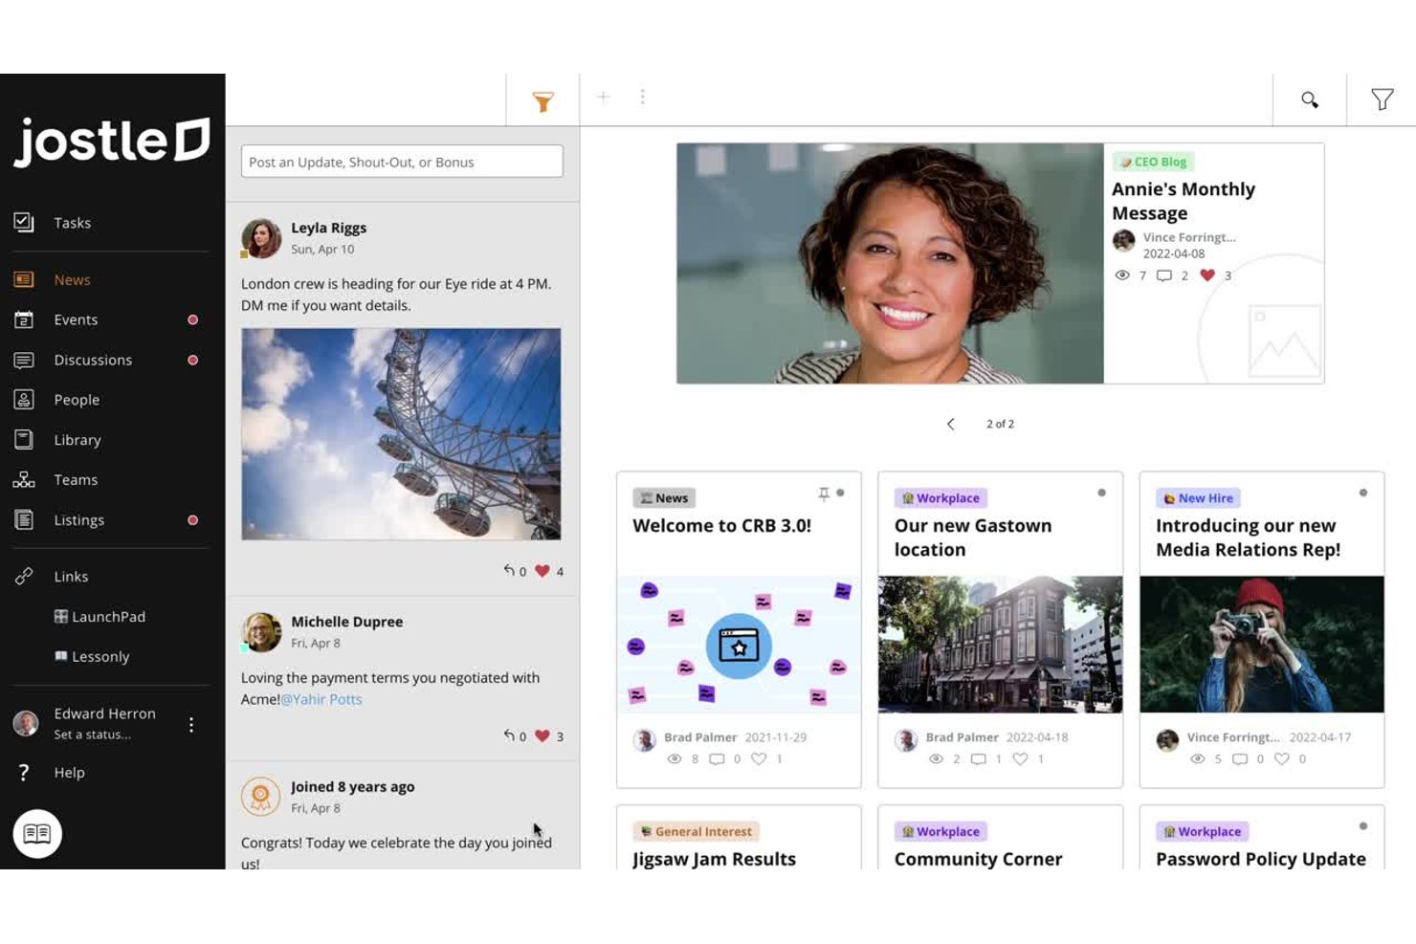The height and width of the screenshot is (944, 1416).
Task: Click the New Hire category tag
Action: pos(1198,498)
